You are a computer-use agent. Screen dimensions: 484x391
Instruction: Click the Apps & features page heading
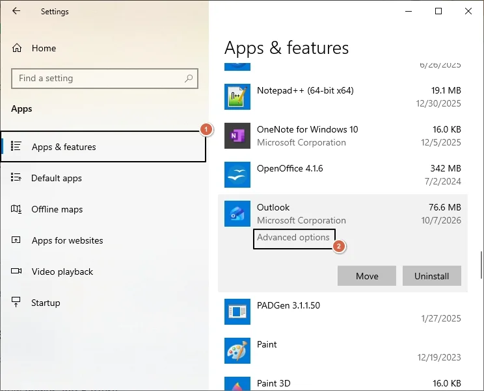pos(286,48)
